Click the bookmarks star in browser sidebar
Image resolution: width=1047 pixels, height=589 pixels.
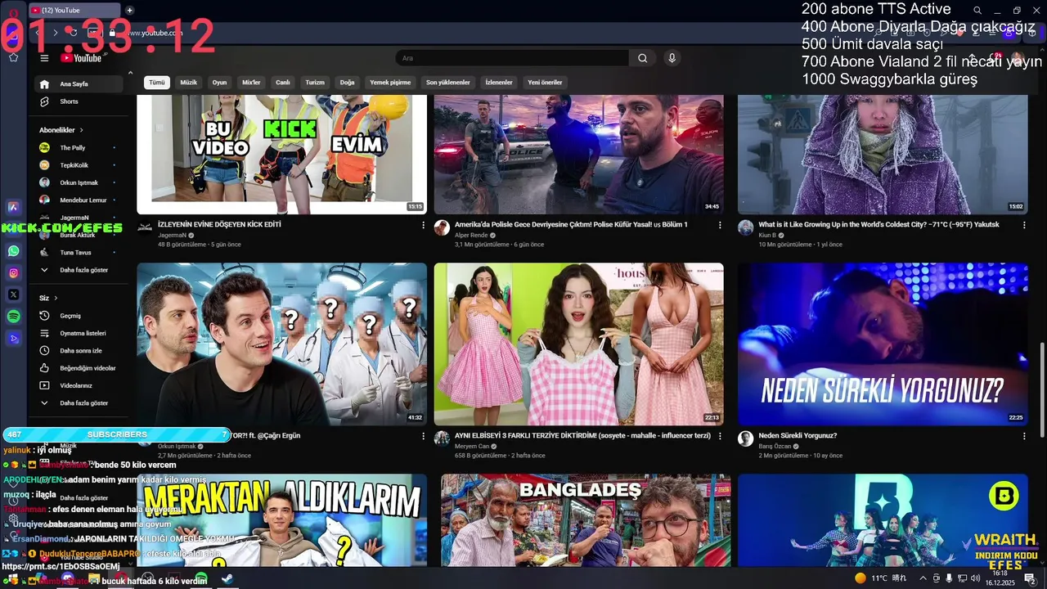(x=13, y=57)
